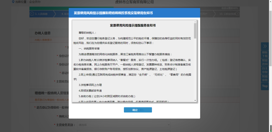Open 模板下载 in right sidebar
This screenshot has height=132, width=272.
pos(265,54)
